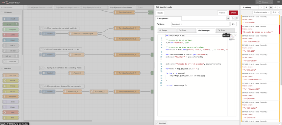Select the change node in the palette
This screenshot has height=125, width=282.
click(x=11, y=86)
